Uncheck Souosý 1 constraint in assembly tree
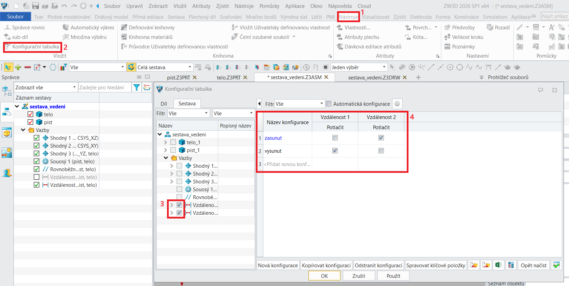 click(37, 162)
